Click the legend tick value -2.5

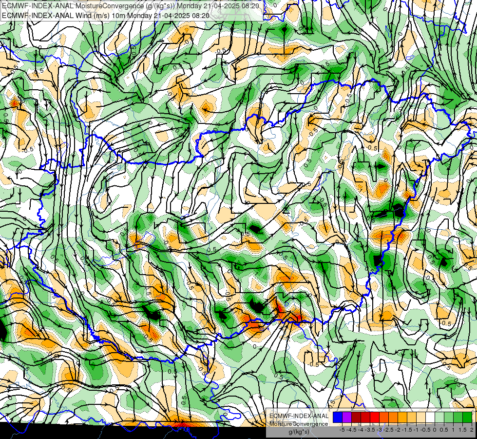click(388, 430)
